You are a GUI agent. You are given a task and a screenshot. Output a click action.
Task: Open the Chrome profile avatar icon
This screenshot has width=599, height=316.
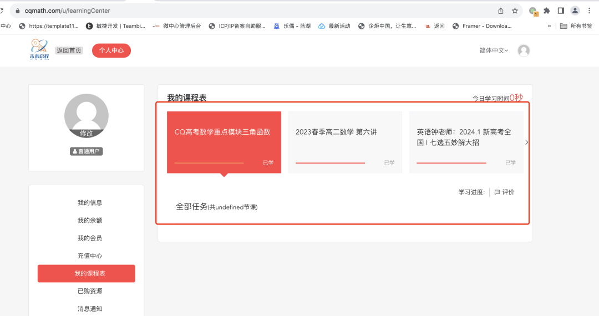[575, 11]
